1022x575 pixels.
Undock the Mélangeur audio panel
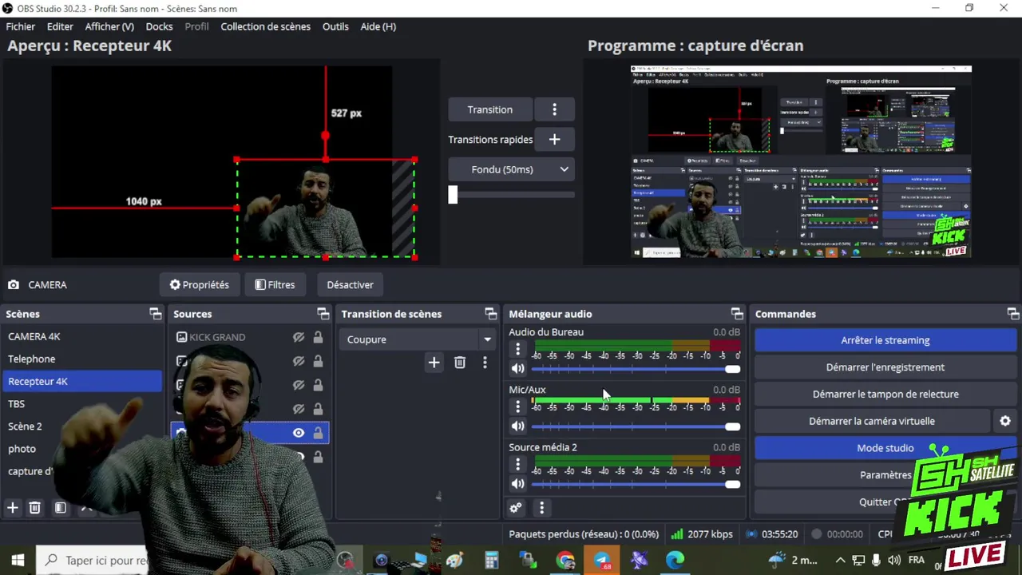pos(737,314)
